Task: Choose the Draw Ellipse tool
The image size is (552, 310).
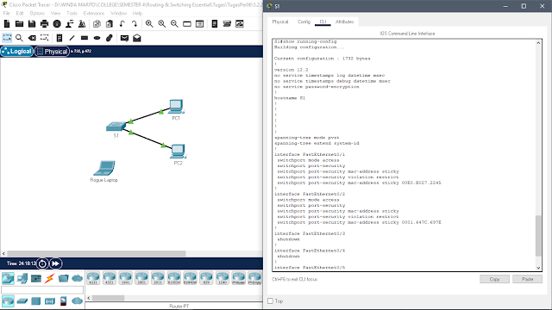Action: tap(97, 38)
